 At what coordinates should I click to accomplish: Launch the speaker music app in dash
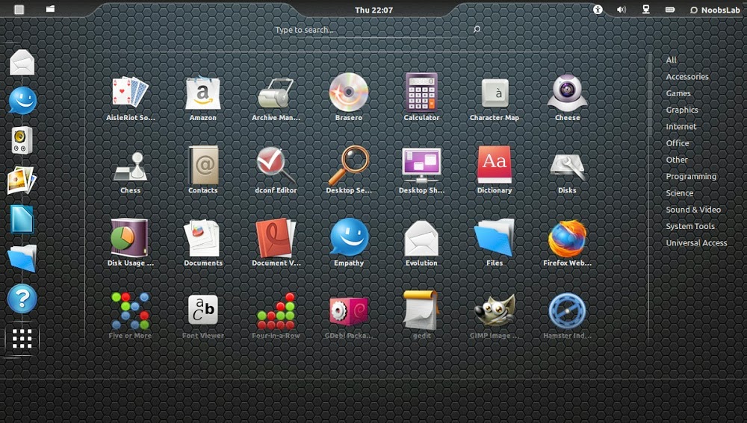pyautogui.click(x=22, y=140)
